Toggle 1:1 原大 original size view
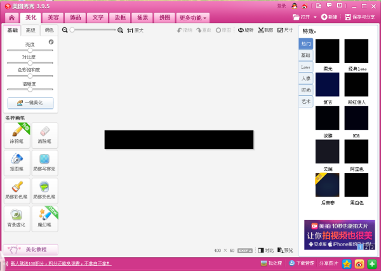 click(x=135, y=30)
